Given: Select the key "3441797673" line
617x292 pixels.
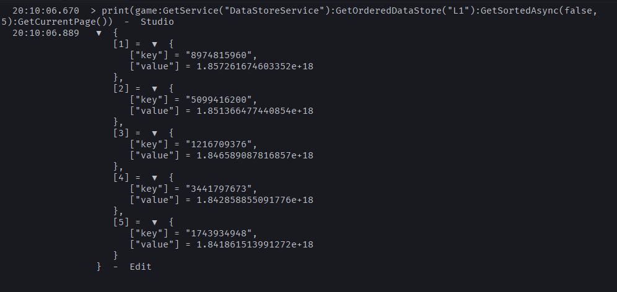Looking at the screenshot, I should tap(194, 189).
